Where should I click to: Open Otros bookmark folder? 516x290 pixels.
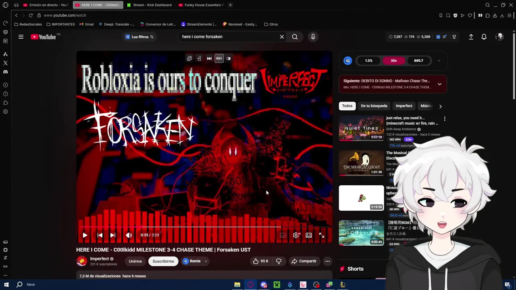271,24
